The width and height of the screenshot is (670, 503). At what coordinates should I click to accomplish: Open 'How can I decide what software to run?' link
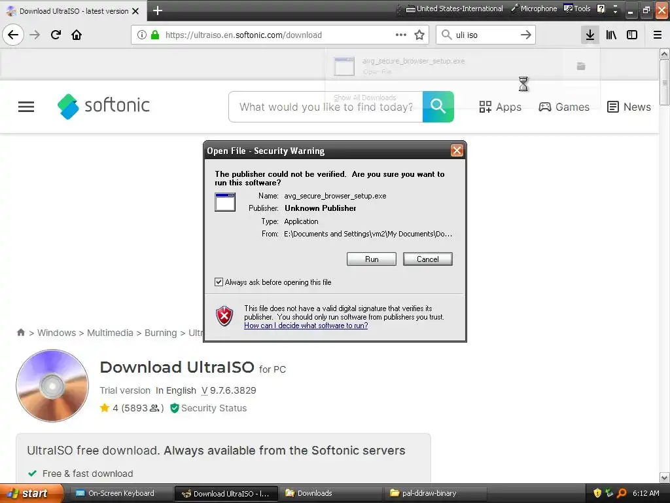(306, 326)
